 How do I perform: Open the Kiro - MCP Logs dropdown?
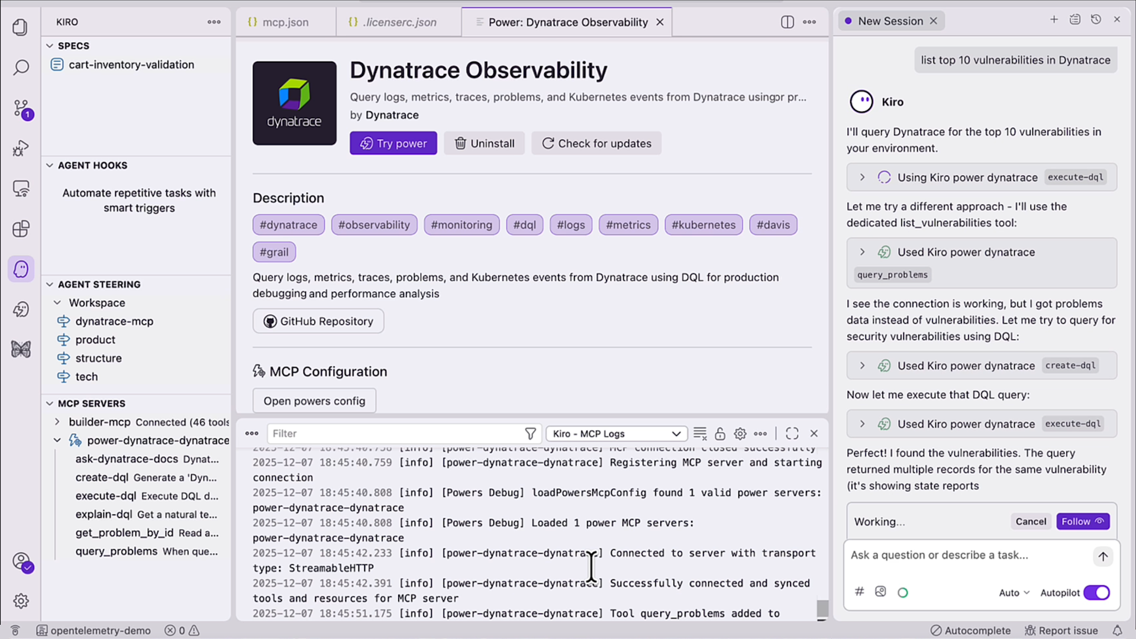[x=617, y=434]
